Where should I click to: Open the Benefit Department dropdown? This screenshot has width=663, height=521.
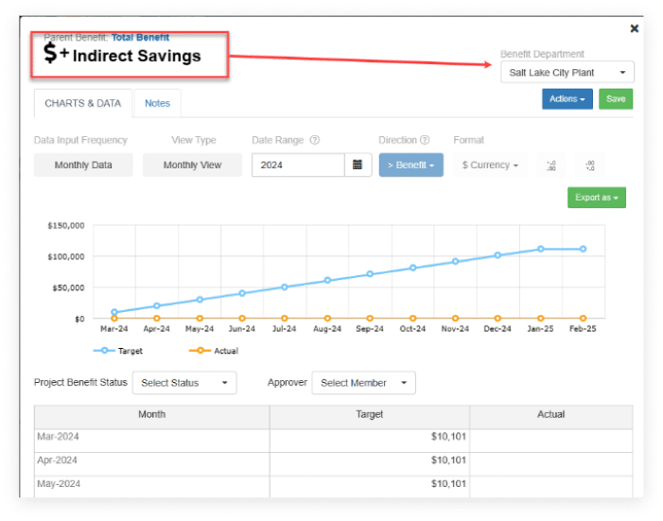(567, 72)
